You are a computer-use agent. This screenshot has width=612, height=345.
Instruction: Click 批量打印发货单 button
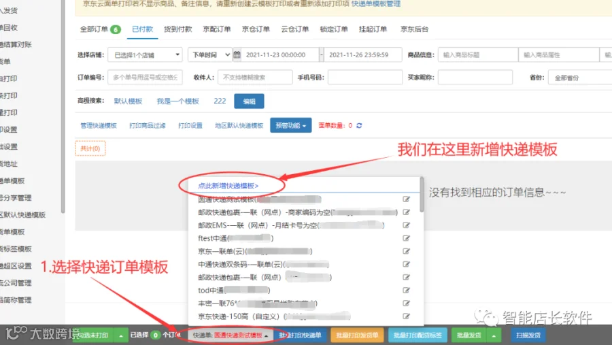pyautogui.click(x=357, y=335)
